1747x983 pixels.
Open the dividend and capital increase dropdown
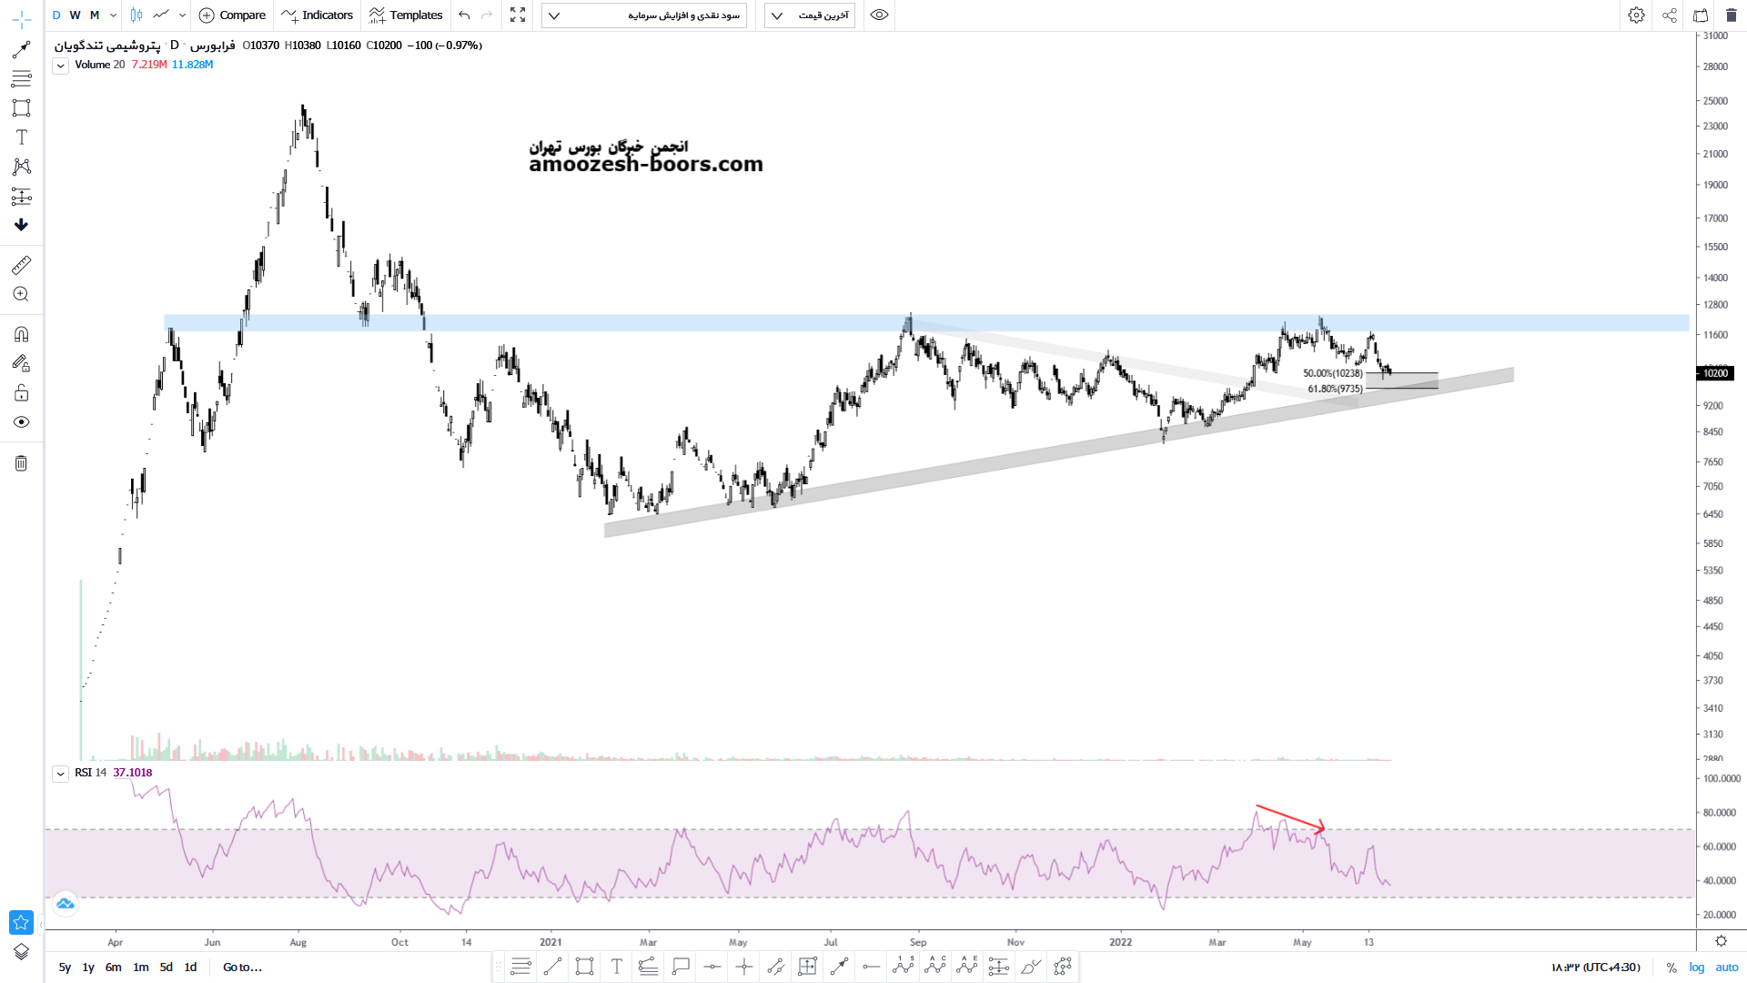click(644, 15)
